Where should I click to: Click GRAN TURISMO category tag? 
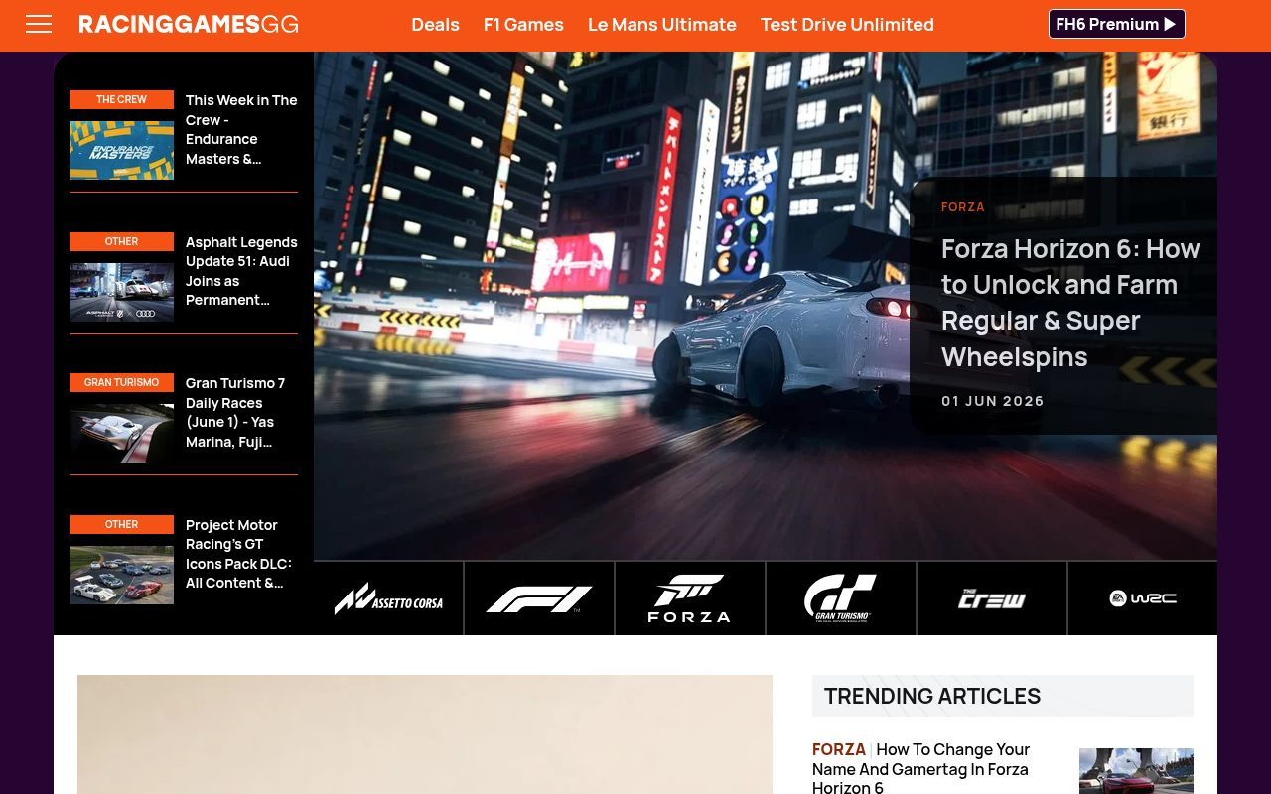pyautogui.click(x=121, y=382)
